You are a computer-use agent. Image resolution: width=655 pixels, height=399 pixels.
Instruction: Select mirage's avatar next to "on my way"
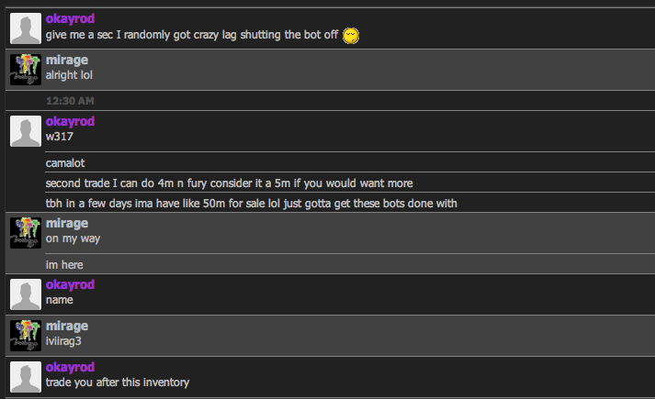tap(25, 232)
